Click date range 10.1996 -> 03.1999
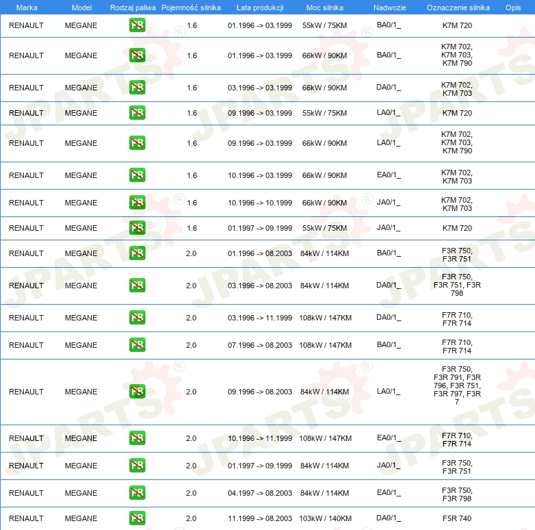The height and width of the screenshot is (530, 535). 260,175
